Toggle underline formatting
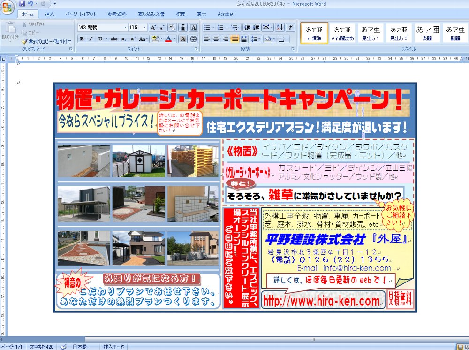469x350 pixels. 100,39
